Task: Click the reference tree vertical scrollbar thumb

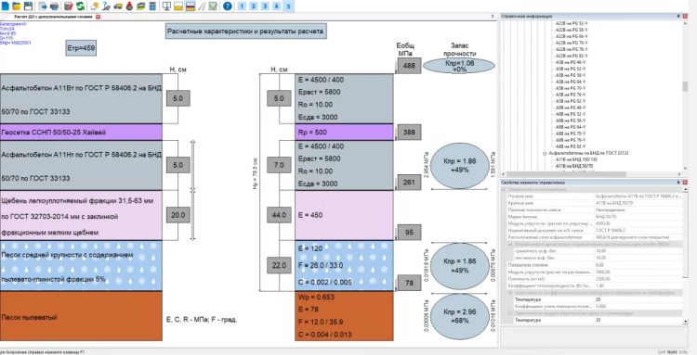Action: 685,86
